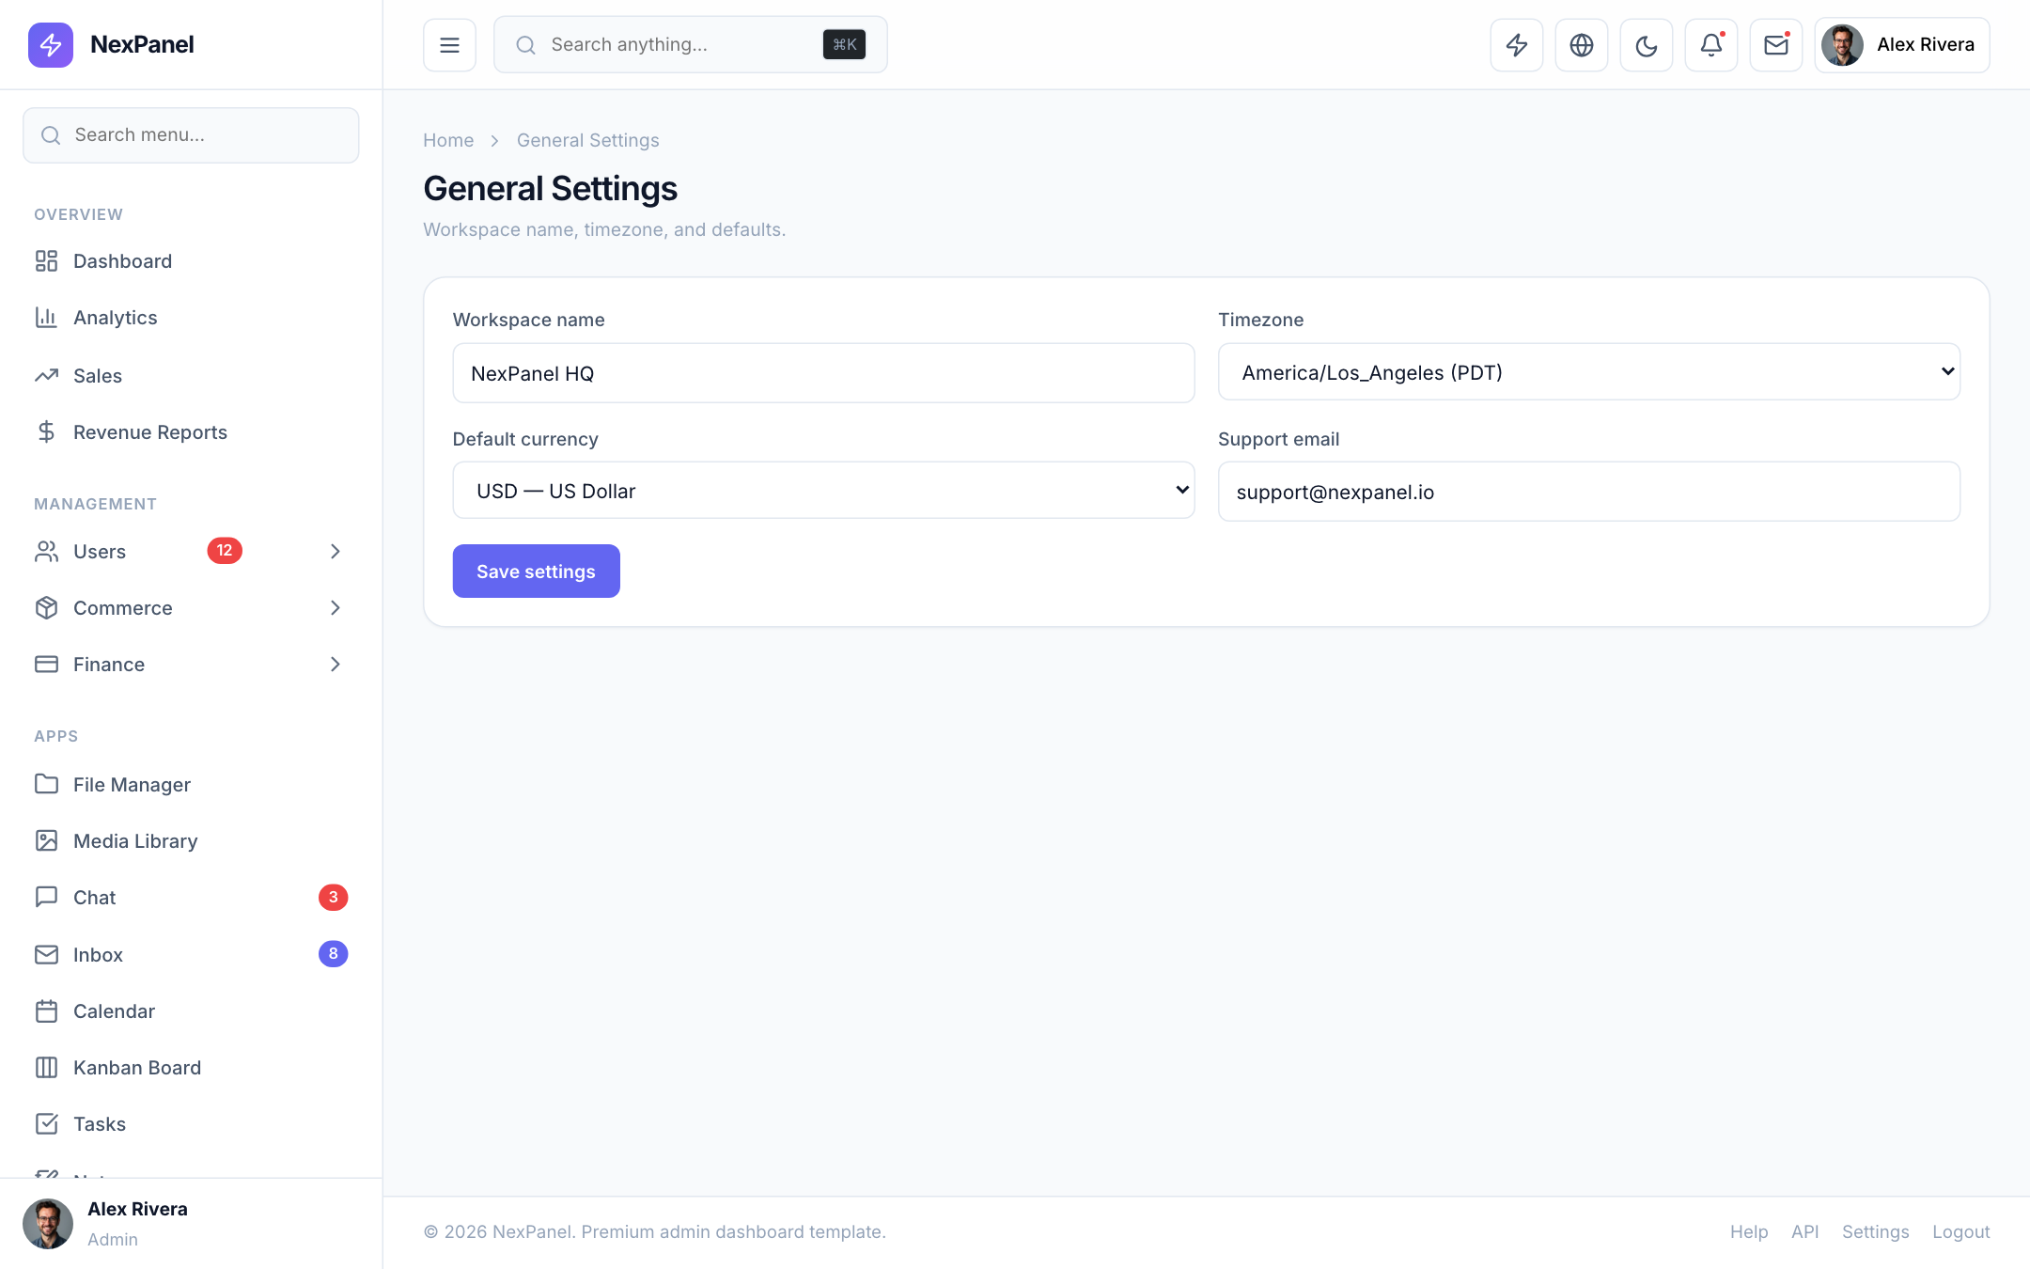
Task: Open the Timezone dropdown
Action: [x=1588, y=372]
